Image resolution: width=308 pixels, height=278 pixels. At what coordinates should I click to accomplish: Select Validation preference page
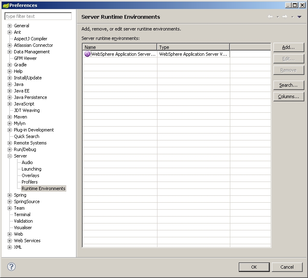click(23, 221)
